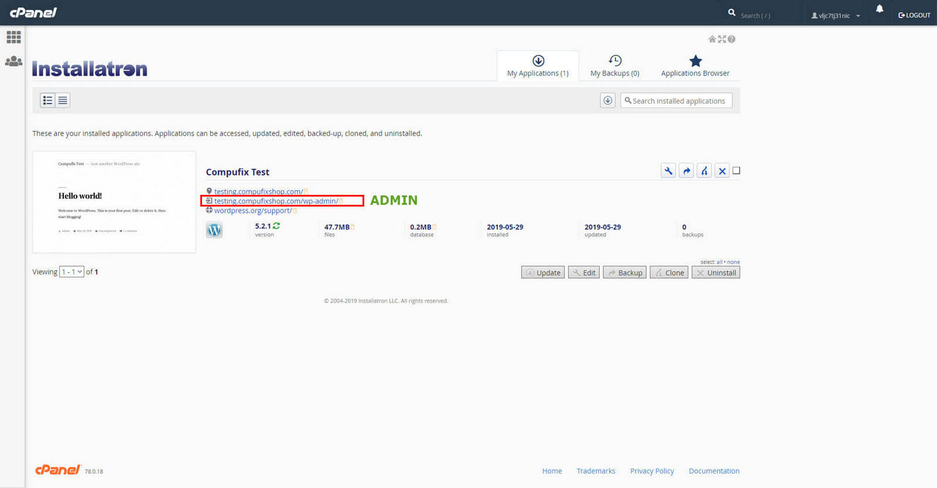Tick the Compufix Test selection checkbox

[x=737, y=171]
